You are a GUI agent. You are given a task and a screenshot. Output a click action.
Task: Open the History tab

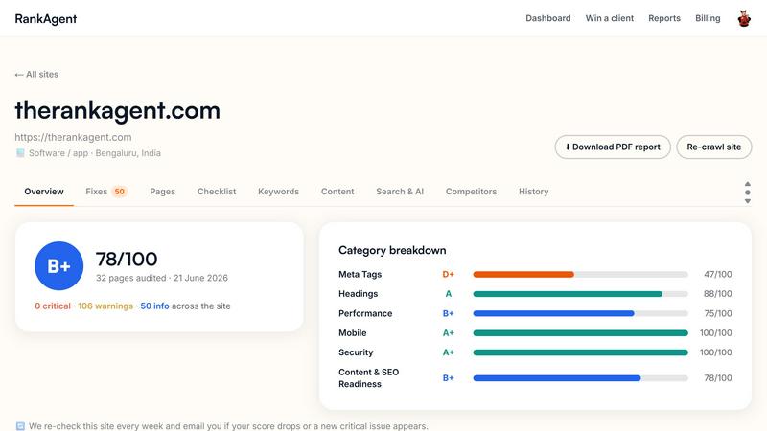(534, 192)
